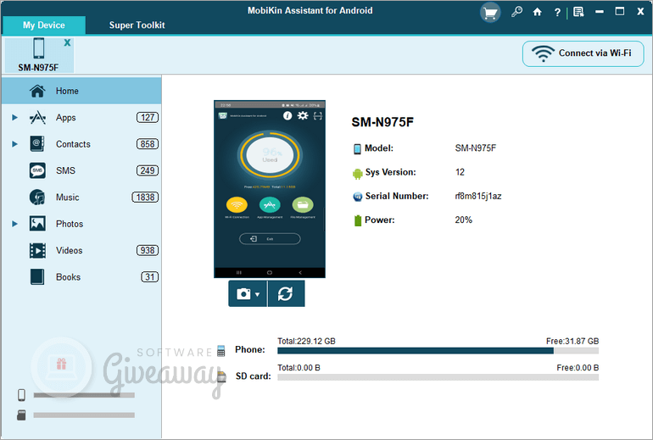The height and width of the screenshot is (440, 653).
Task: Click the SD card storage usage bar
Action: point(438,377)
